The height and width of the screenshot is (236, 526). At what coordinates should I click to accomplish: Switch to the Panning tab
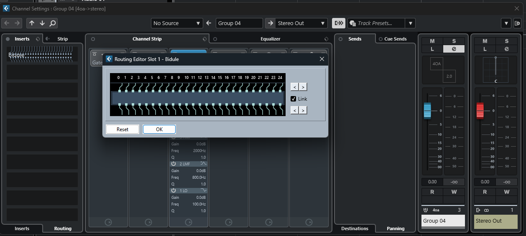tap(395, 228)
